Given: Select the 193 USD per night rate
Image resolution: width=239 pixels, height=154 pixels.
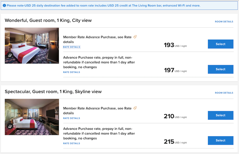Looking at the screenshot, I should click(220, 44).
